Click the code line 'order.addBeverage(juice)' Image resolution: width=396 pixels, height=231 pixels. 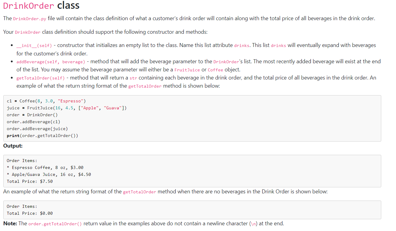37,129
